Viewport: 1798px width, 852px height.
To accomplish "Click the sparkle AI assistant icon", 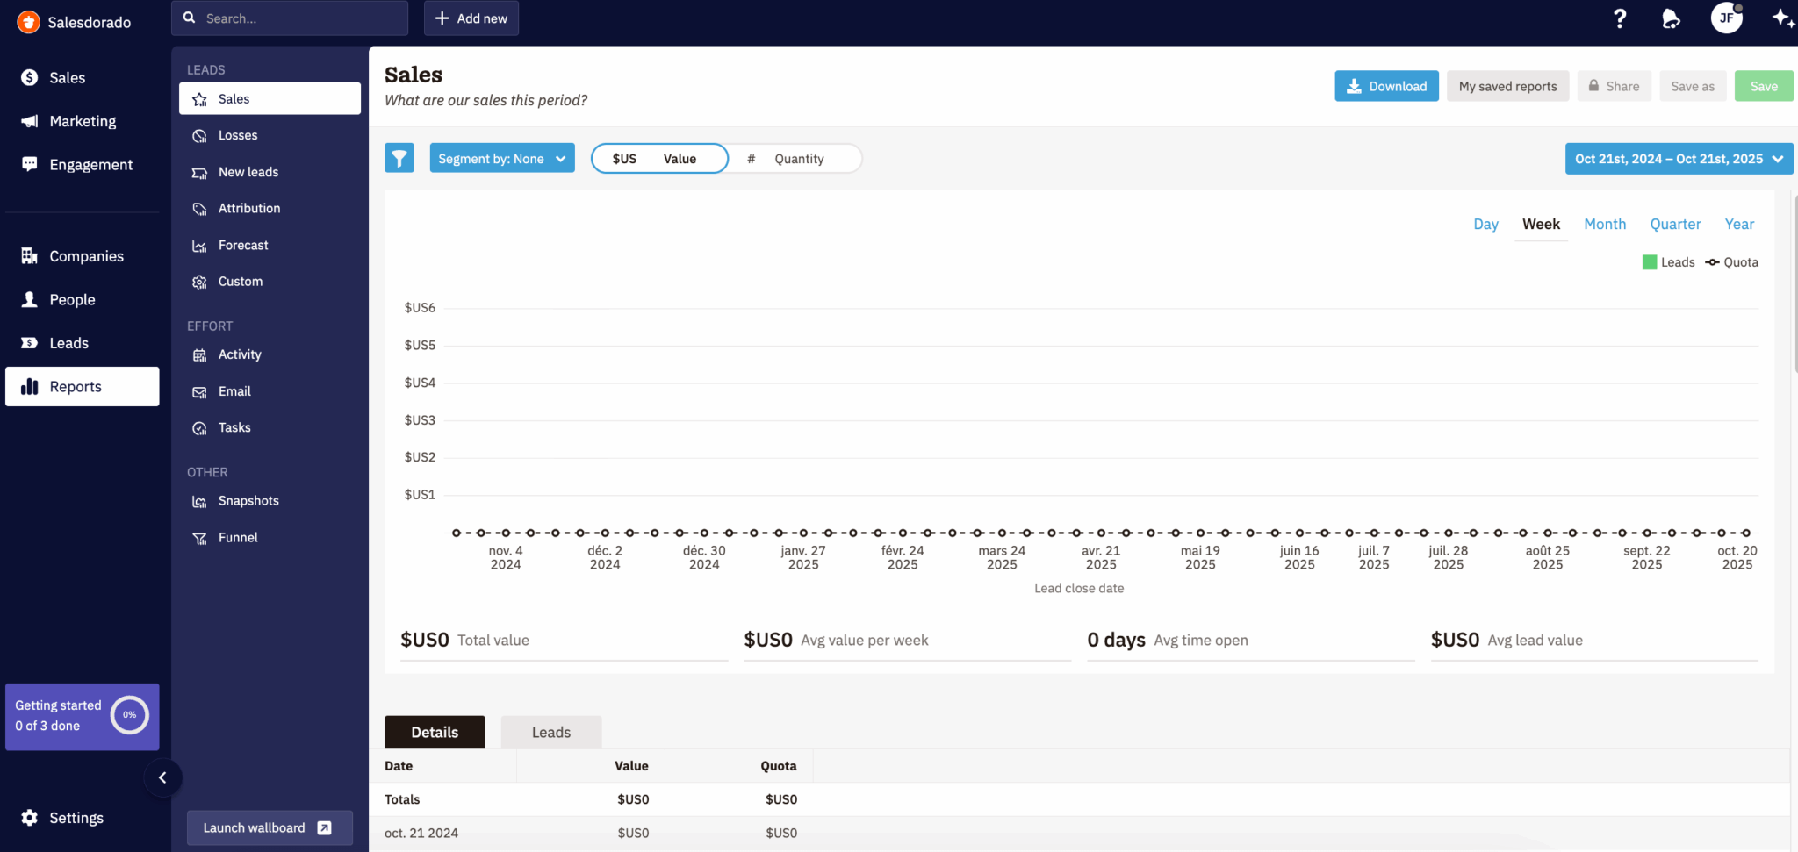I will click(x=1782, y=18).
